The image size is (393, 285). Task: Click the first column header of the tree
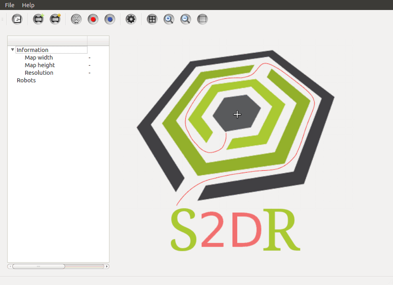(x=48, y=41)
